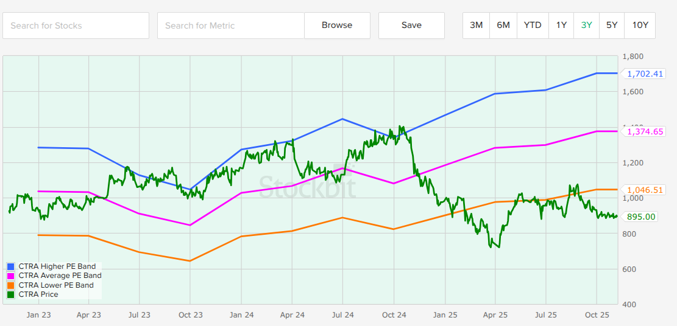Click the 1,702.41 higher band value label
Image resolution: width=677 pixels, height=326 pixels.
[645, 74]
